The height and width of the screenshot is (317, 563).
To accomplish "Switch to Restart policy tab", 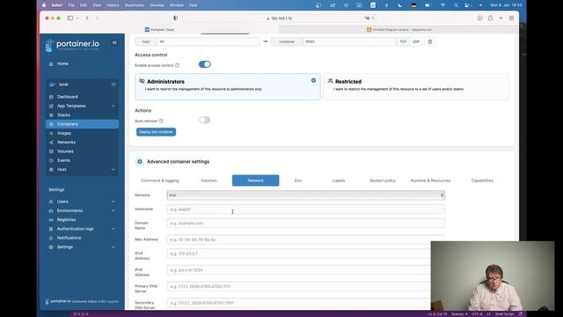I will (383, 181).
